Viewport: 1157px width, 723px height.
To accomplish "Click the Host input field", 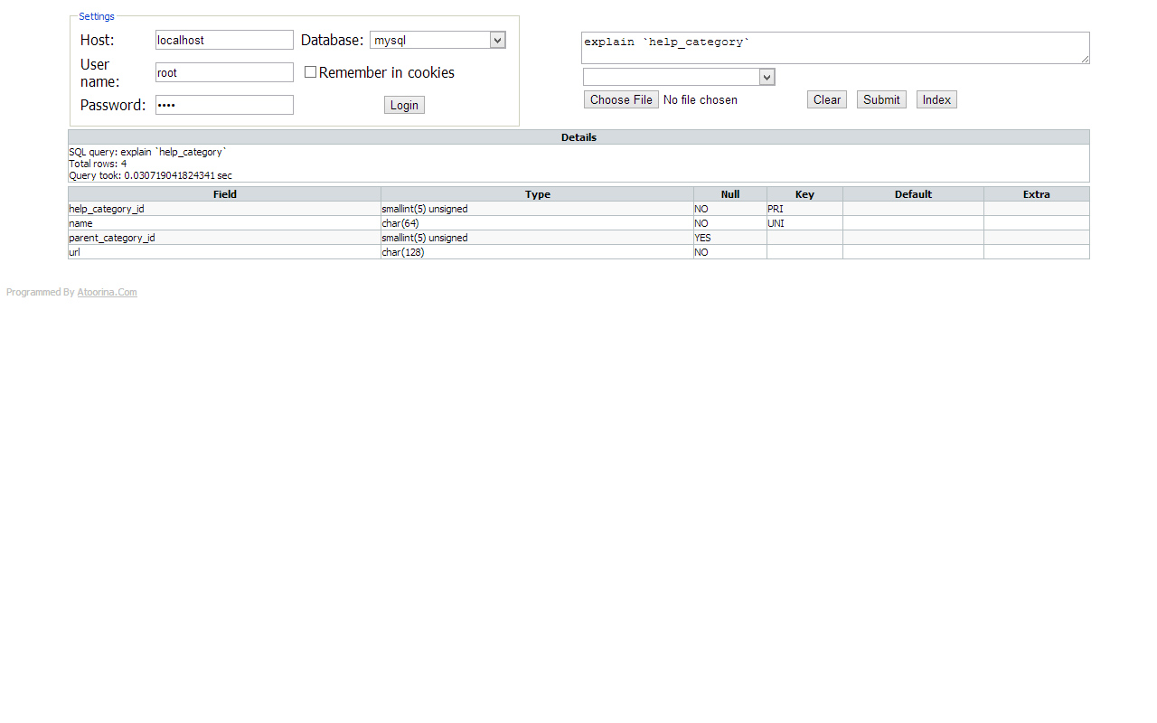I will (x=224, y=40).
